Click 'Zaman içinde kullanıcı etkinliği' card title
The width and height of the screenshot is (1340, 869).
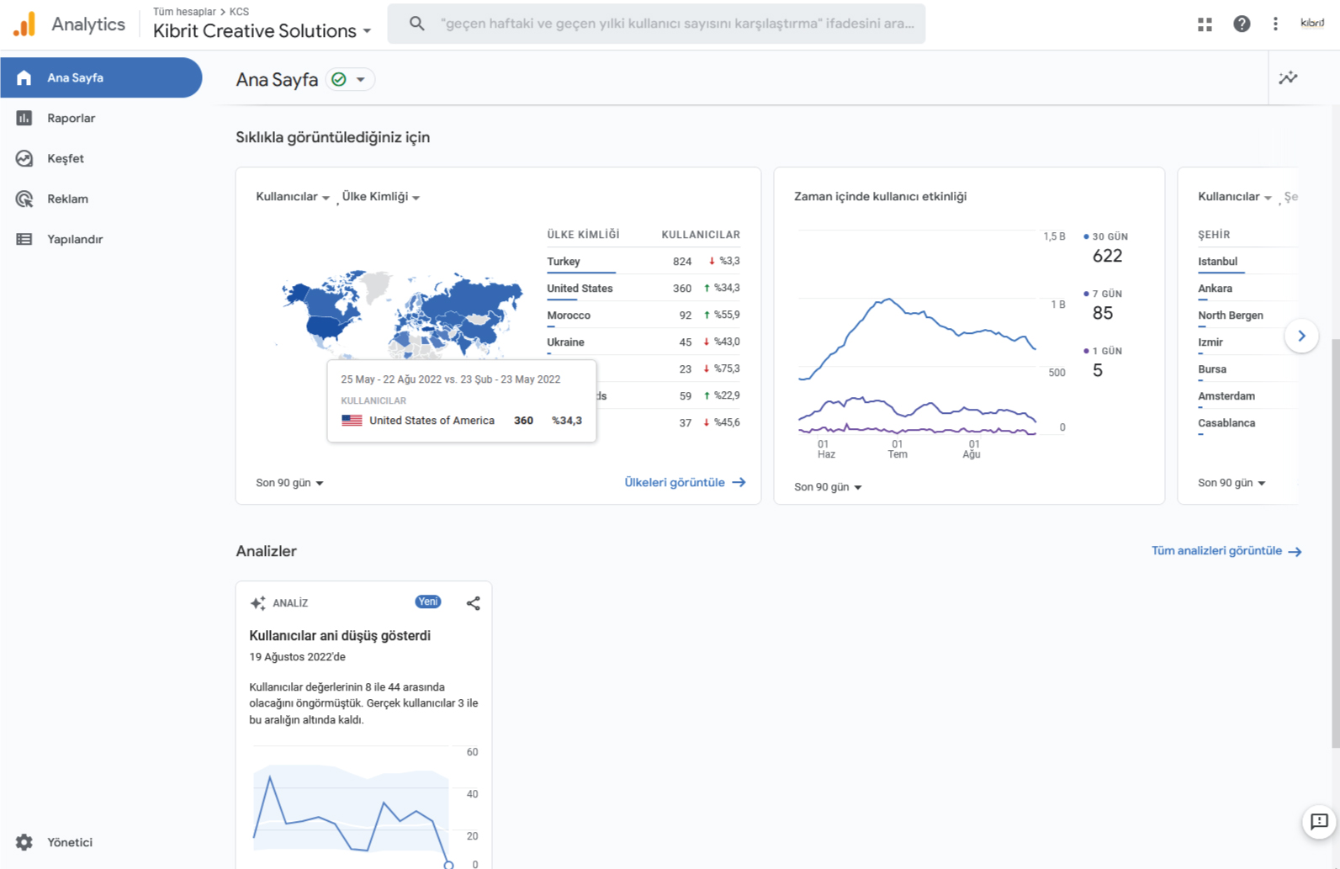(x=880, y=196)
